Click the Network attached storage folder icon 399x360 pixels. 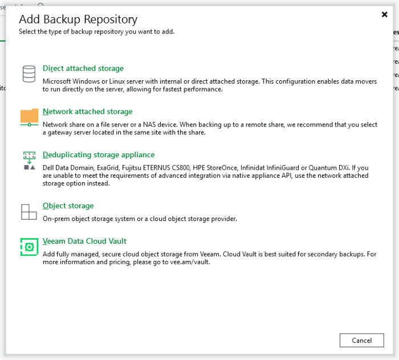point(29,117)
